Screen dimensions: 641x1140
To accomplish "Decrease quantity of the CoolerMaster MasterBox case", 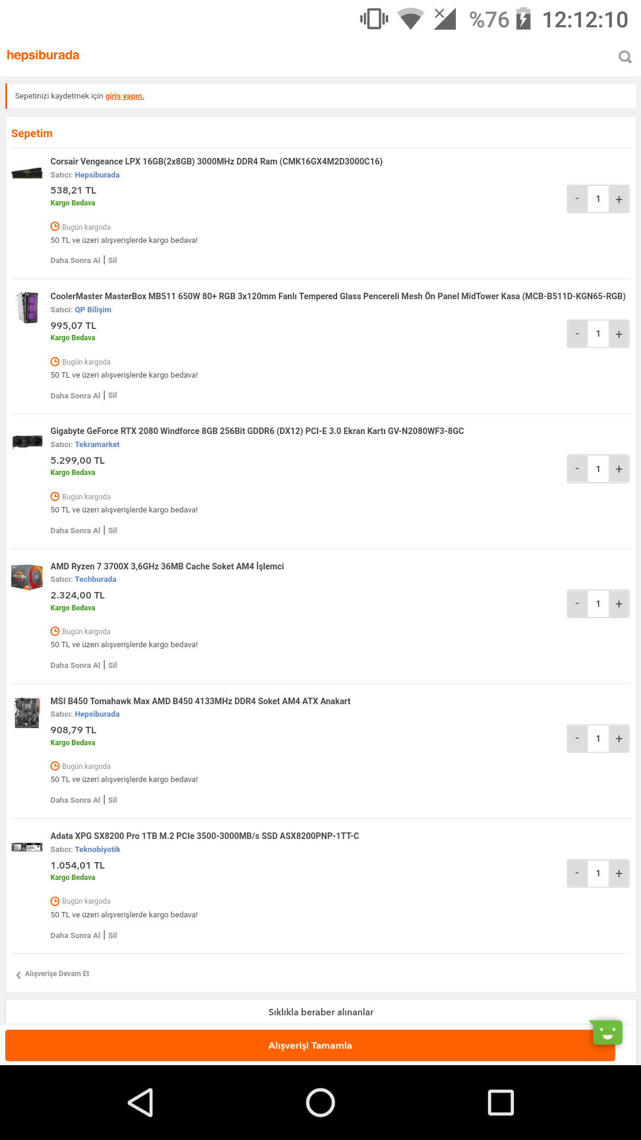I will point(577,333).
